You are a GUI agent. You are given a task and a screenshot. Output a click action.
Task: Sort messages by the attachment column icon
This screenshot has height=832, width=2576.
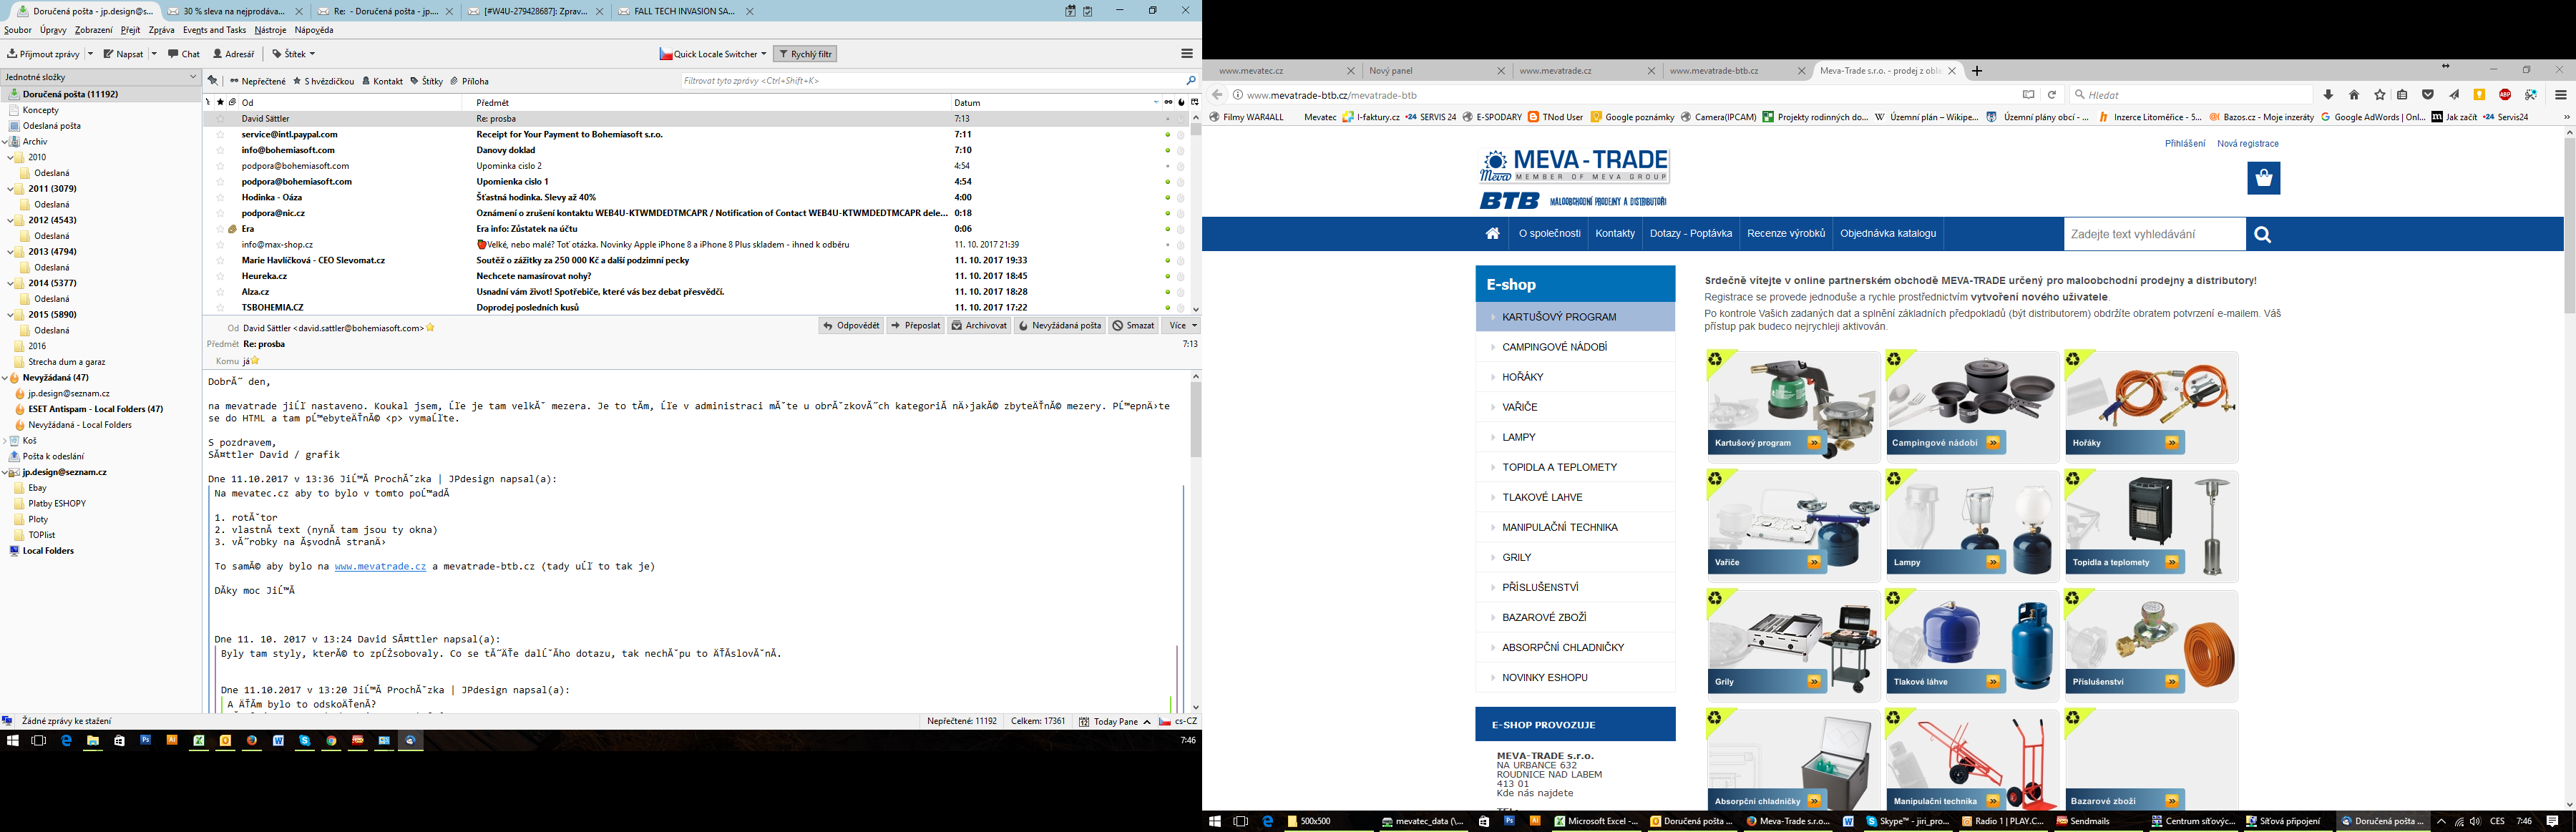click(232, 102)
